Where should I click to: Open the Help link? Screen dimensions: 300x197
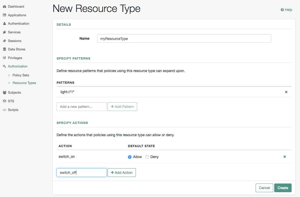pos(286,10)
